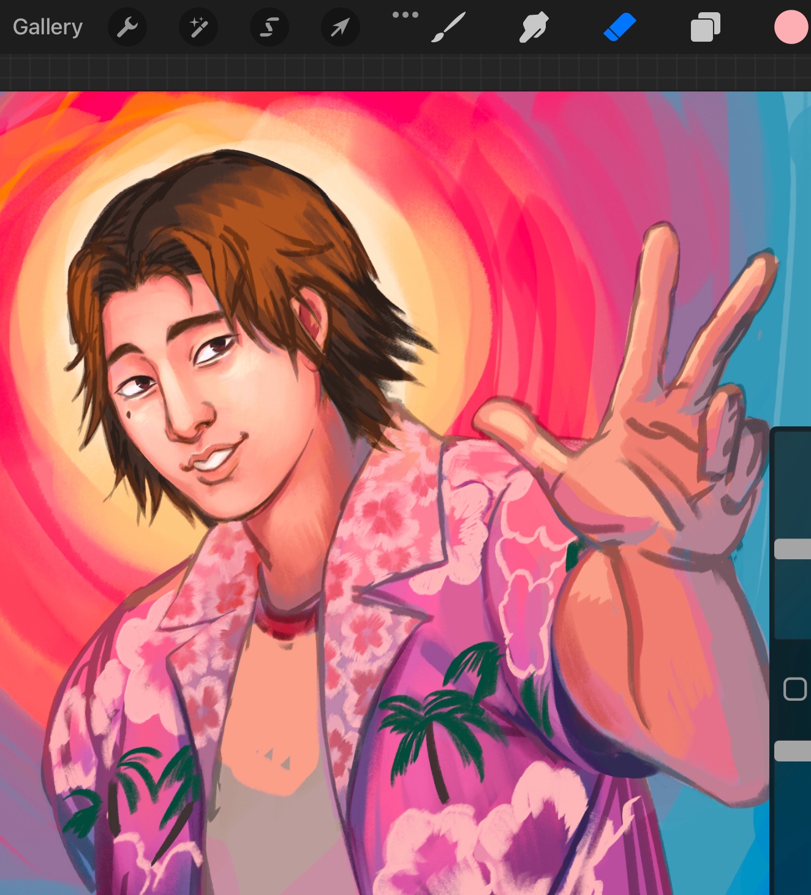Open the pink active color swatch
Screen dimensions: 811x895
coord(791,28)
